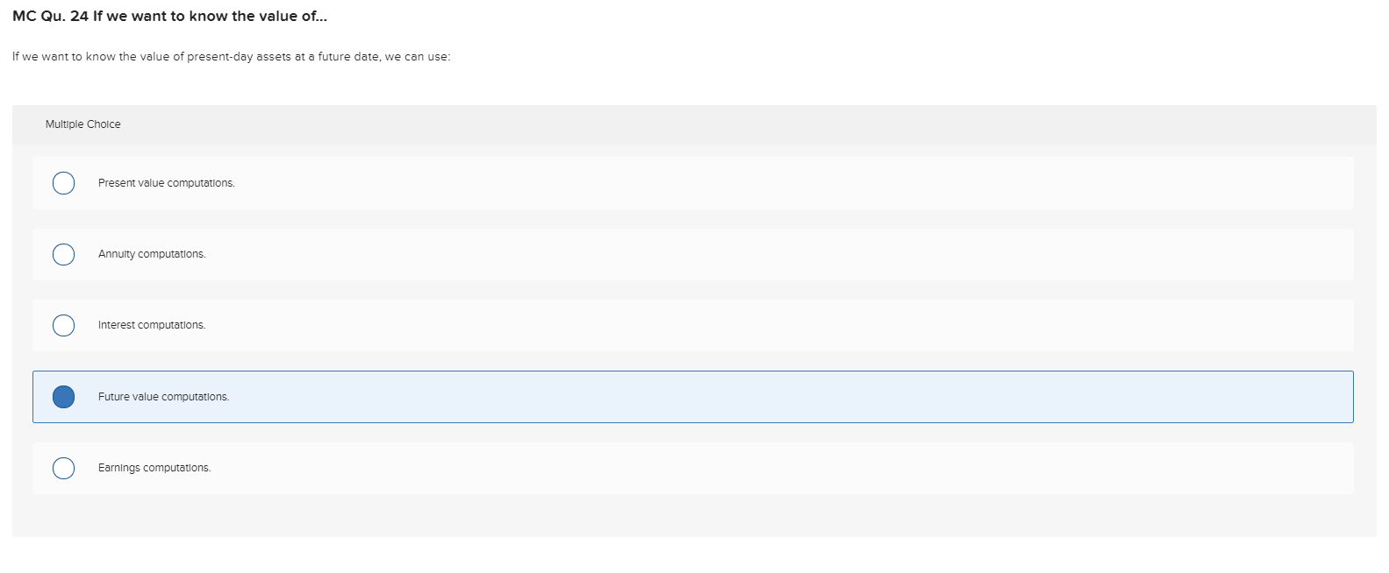Click the "Future value computations" answer text

coord(164,397)
